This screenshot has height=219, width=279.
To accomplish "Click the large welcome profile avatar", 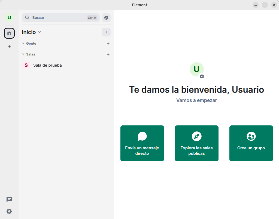I will point(196,69).
